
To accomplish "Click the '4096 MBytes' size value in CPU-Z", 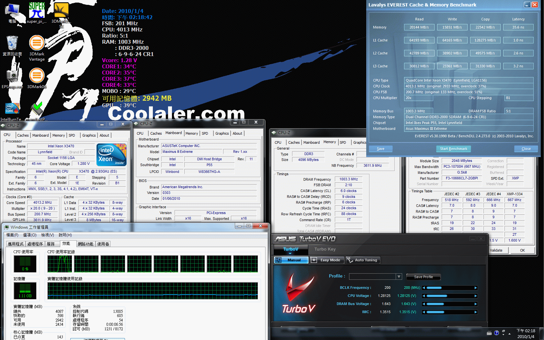I will [x=308, y=160].
